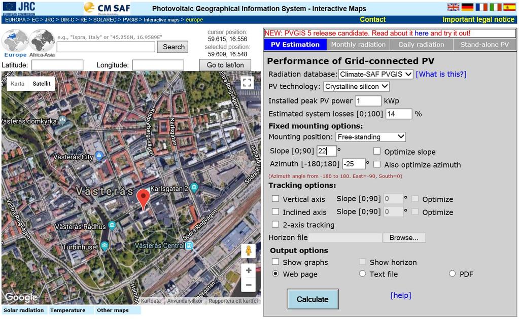Image resolution: width=519 pixels, height=319 pixels.
Task: Click Västerås City shopping marker
Action: click(98, 155)
